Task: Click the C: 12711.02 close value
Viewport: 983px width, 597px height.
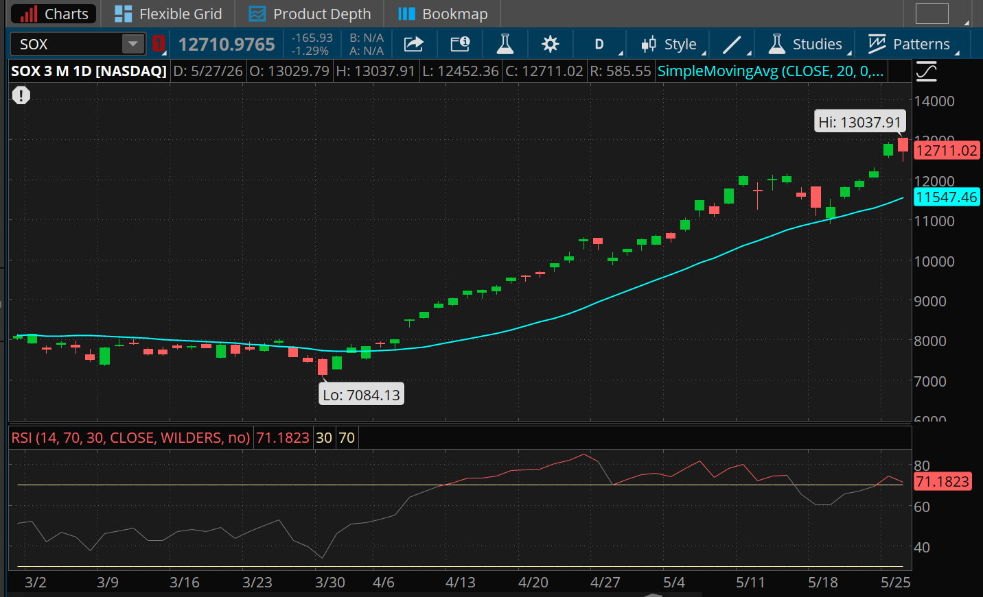Action: (544, 71)
